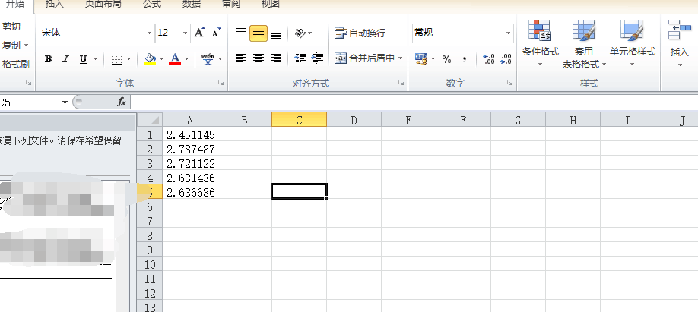
Task: Click 复制 copy button
Action: 11,46
